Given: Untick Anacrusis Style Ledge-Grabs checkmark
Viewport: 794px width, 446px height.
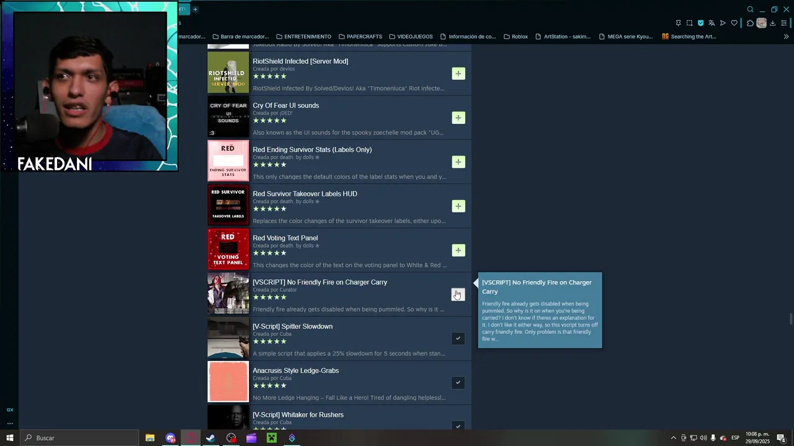Looking at the screenshot, I should (458, 383).
